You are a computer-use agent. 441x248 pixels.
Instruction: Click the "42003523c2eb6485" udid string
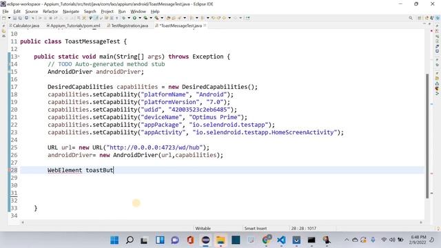[199, 110]
